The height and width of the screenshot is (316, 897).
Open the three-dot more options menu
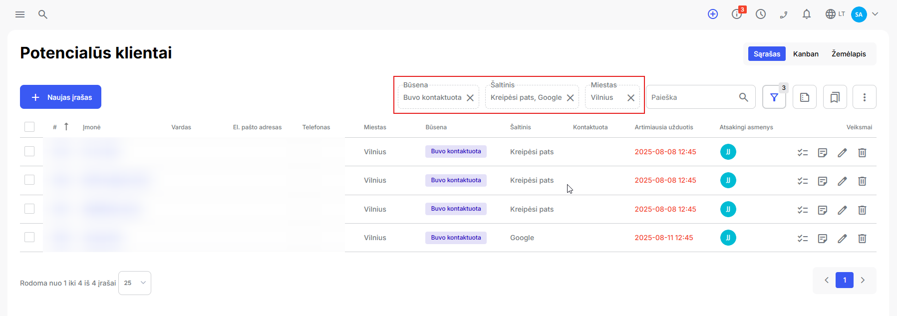(865, 97)
